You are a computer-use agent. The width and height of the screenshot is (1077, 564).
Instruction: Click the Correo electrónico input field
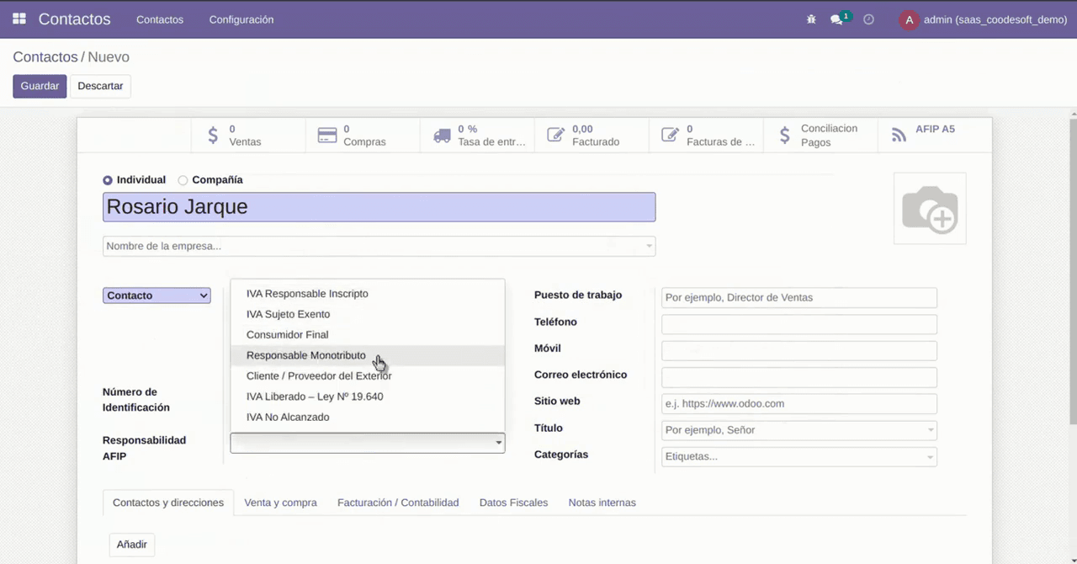pos(799,377)
